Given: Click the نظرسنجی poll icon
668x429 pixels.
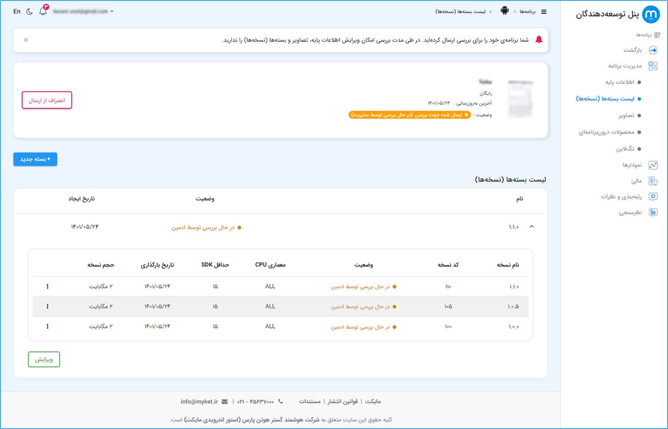Looking at the screenshot, I should [653, 212].
